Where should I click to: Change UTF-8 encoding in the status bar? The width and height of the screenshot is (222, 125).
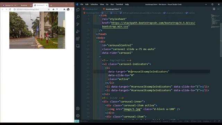[x=174, y=121]
